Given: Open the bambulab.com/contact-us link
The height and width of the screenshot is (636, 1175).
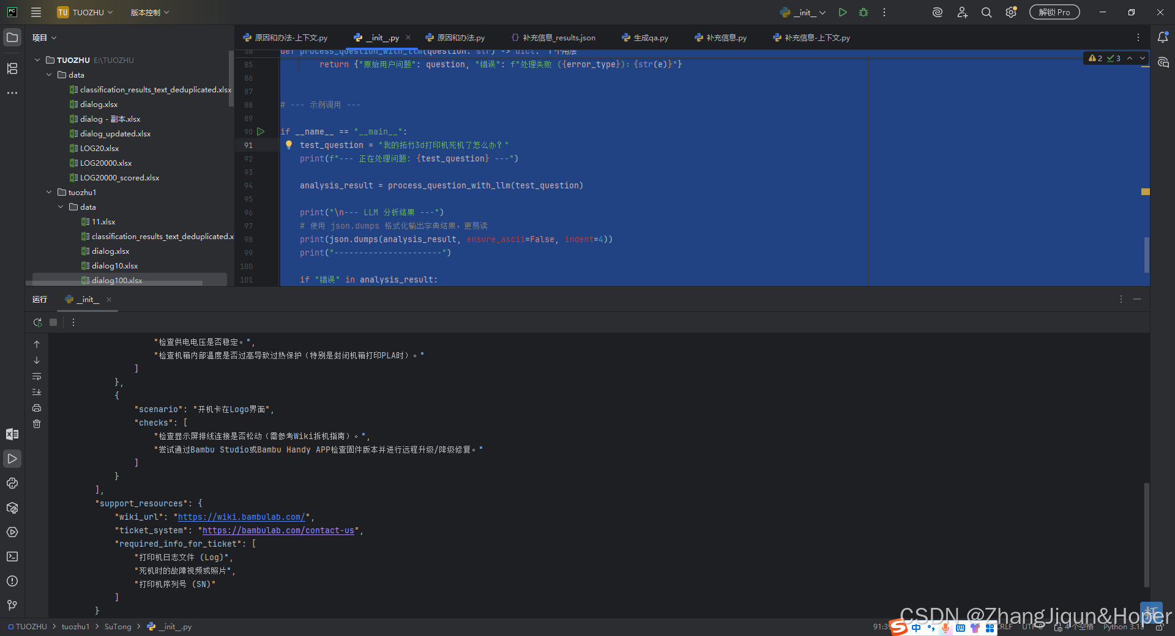Looking at the screenshot, I should 278,530.
